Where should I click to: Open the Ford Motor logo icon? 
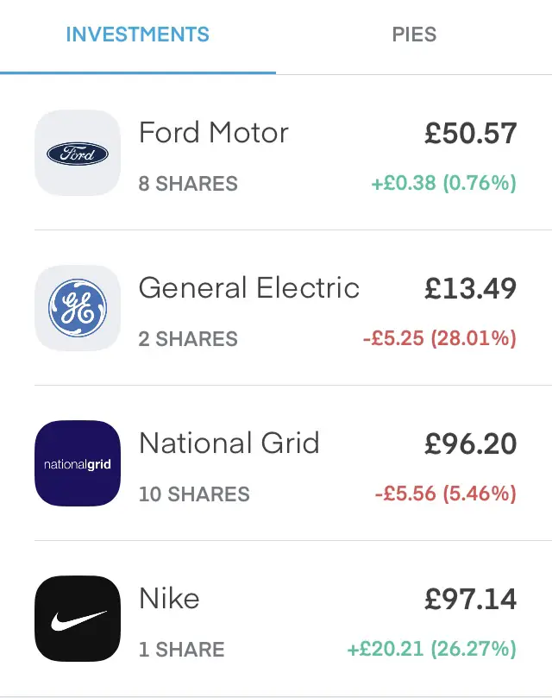(x=78, y=153)
